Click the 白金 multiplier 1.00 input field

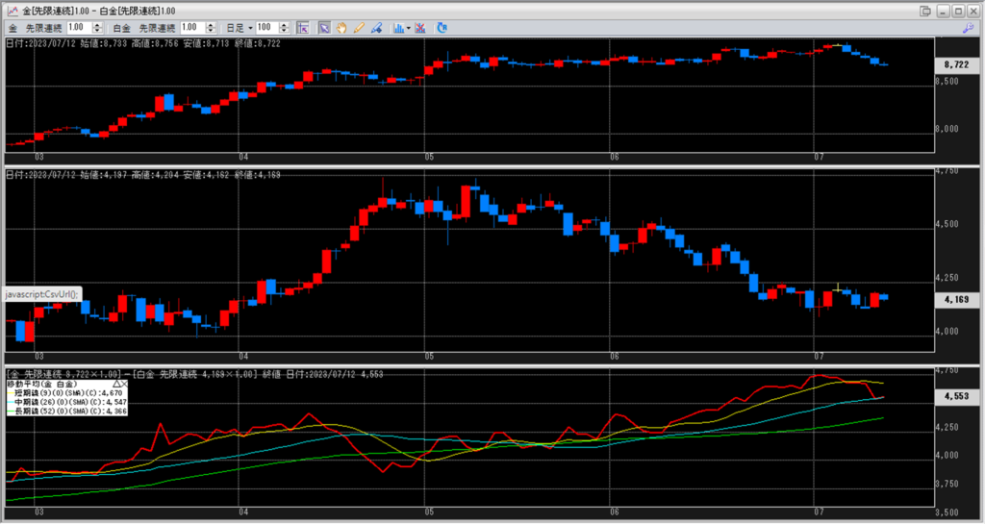coord(192,28)
